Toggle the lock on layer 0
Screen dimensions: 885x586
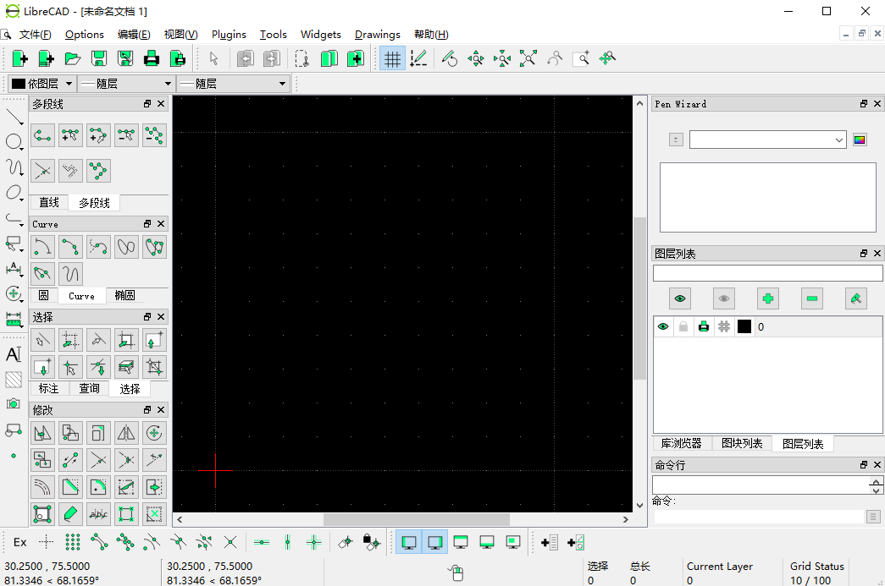(x=683, y=326)
